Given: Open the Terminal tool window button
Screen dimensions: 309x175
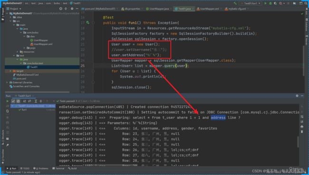Looking at the screenshot, I should [x=58, y=168].
